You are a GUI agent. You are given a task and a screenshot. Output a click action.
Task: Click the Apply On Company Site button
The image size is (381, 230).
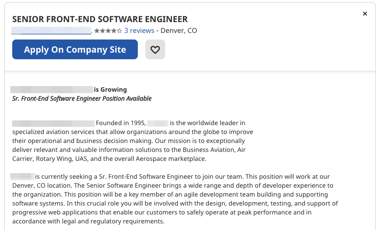[x=75, y=49]
